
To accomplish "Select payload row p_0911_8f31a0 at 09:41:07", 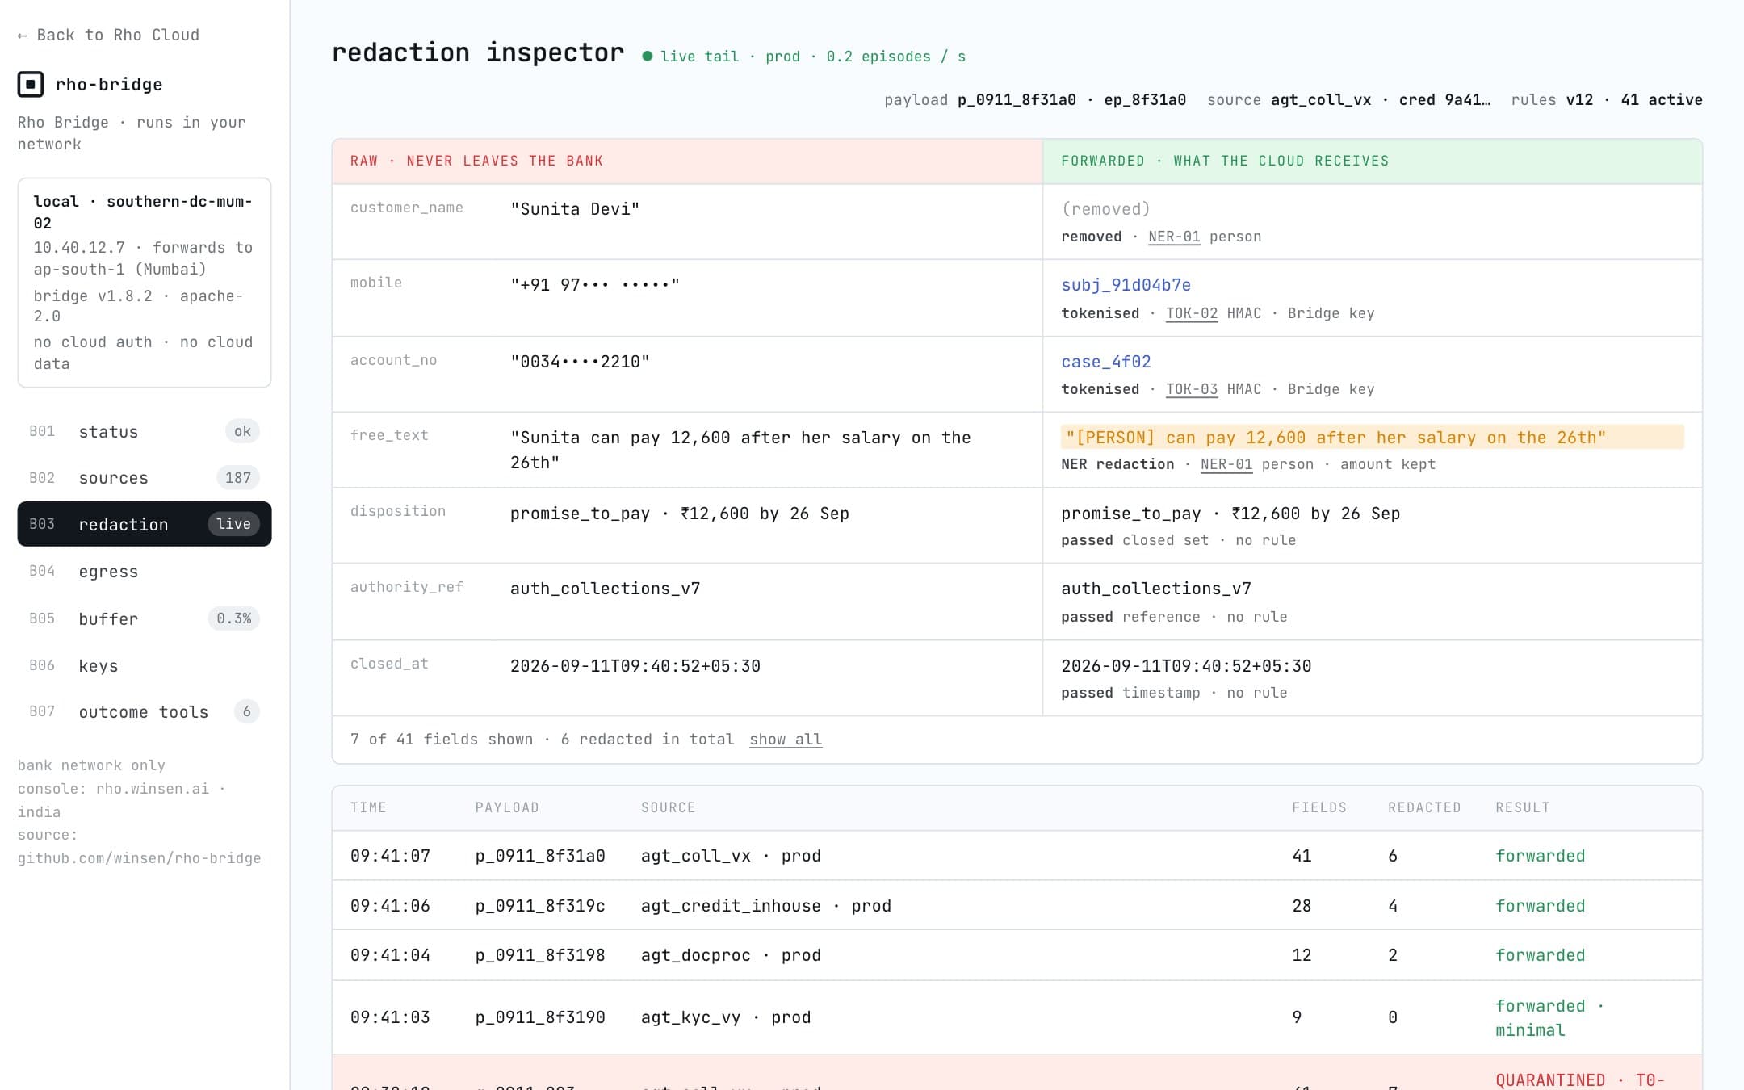I will coord(1017,856).
